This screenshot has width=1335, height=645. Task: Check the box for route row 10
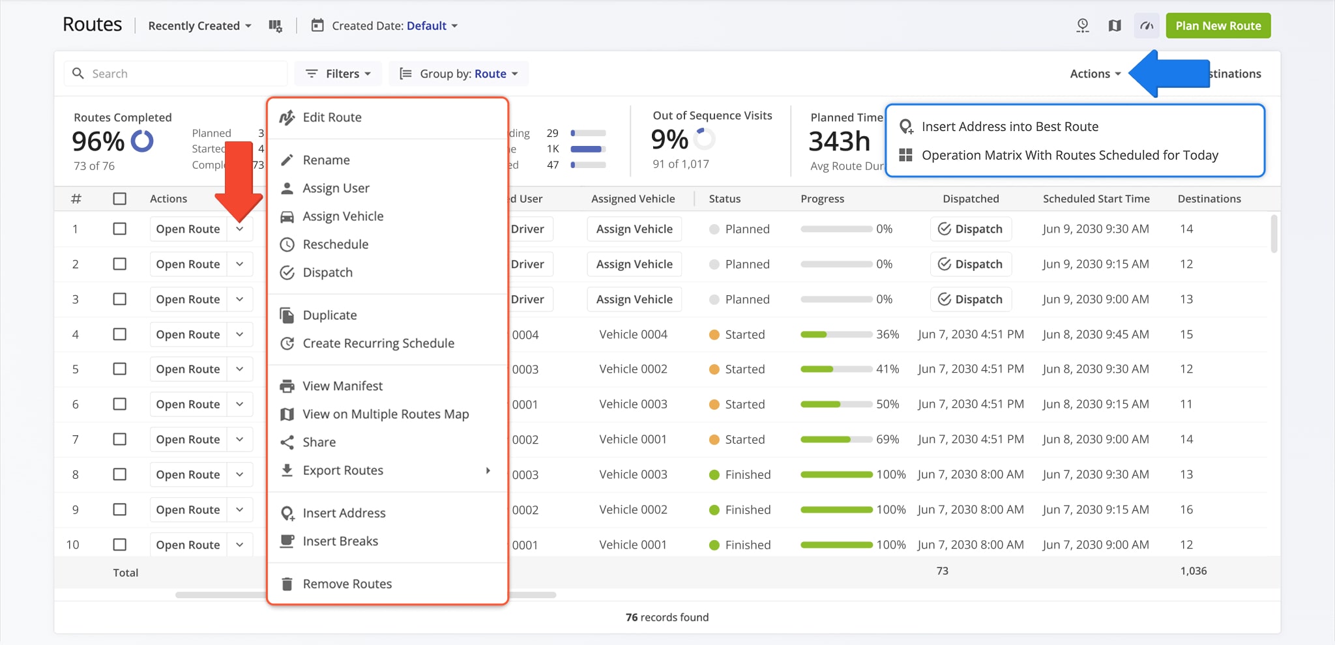point(120,545)
